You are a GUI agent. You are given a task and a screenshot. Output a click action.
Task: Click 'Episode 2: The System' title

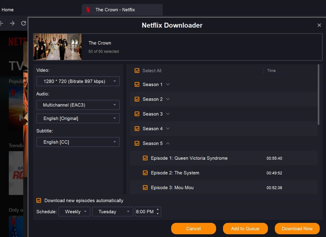175,173
